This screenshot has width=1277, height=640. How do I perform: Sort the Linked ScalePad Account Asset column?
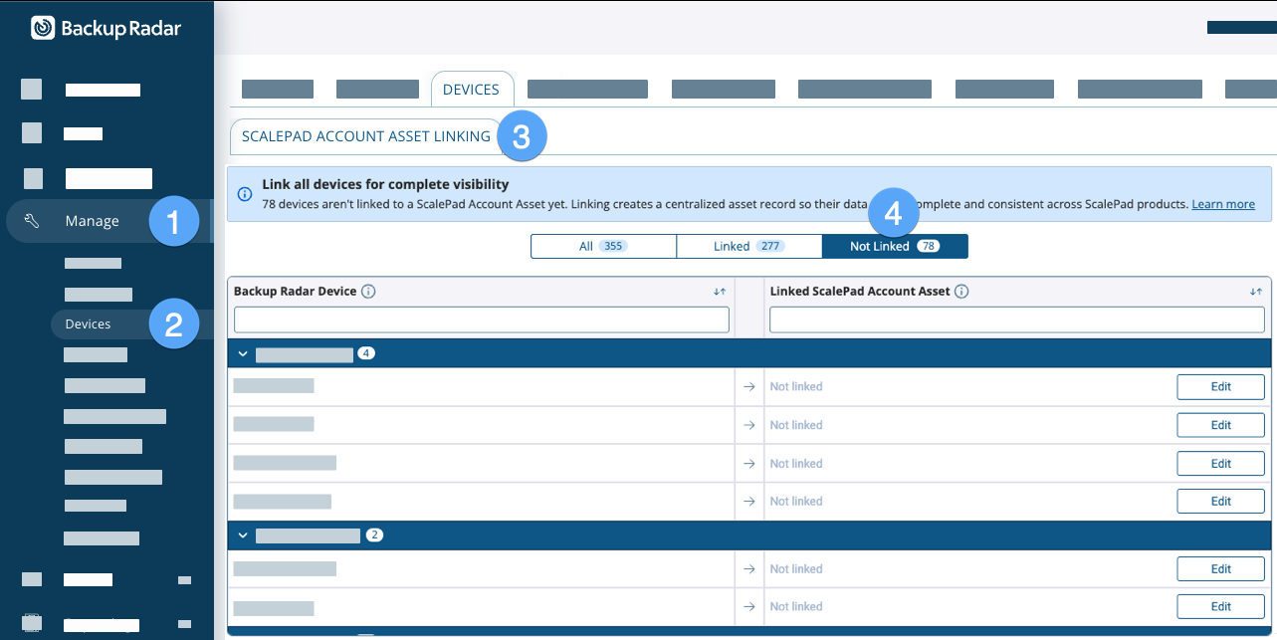1256,292
